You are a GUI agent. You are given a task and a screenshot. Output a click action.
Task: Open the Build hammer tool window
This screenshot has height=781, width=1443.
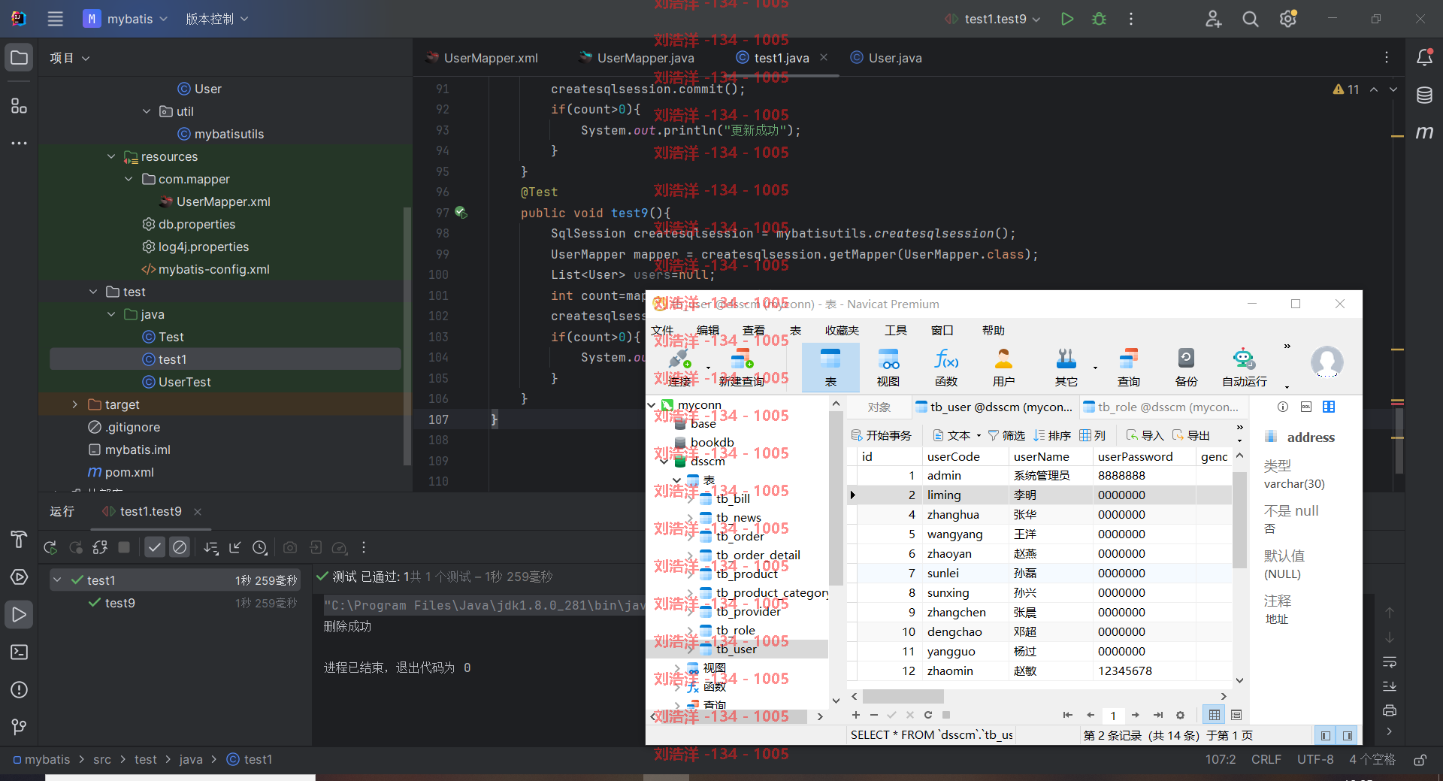tap(19, 539)
